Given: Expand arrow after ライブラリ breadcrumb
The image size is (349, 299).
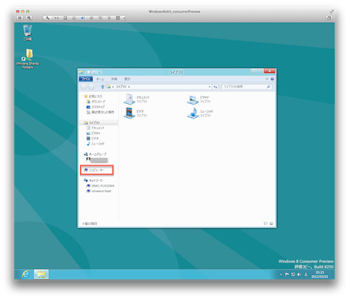Looking at the screenshot, I should click(129, 87).
